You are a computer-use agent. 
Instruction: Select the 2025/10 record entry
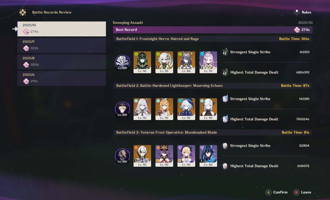62,29
